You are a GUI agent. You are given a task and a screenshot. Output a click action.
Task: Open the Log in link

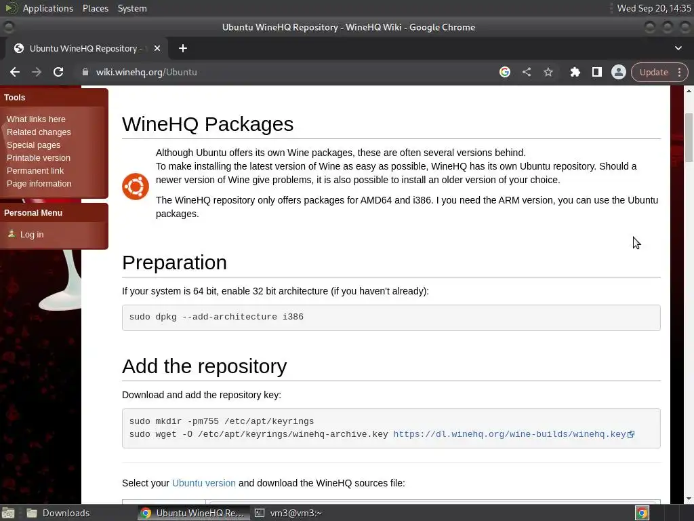(32, 235)
